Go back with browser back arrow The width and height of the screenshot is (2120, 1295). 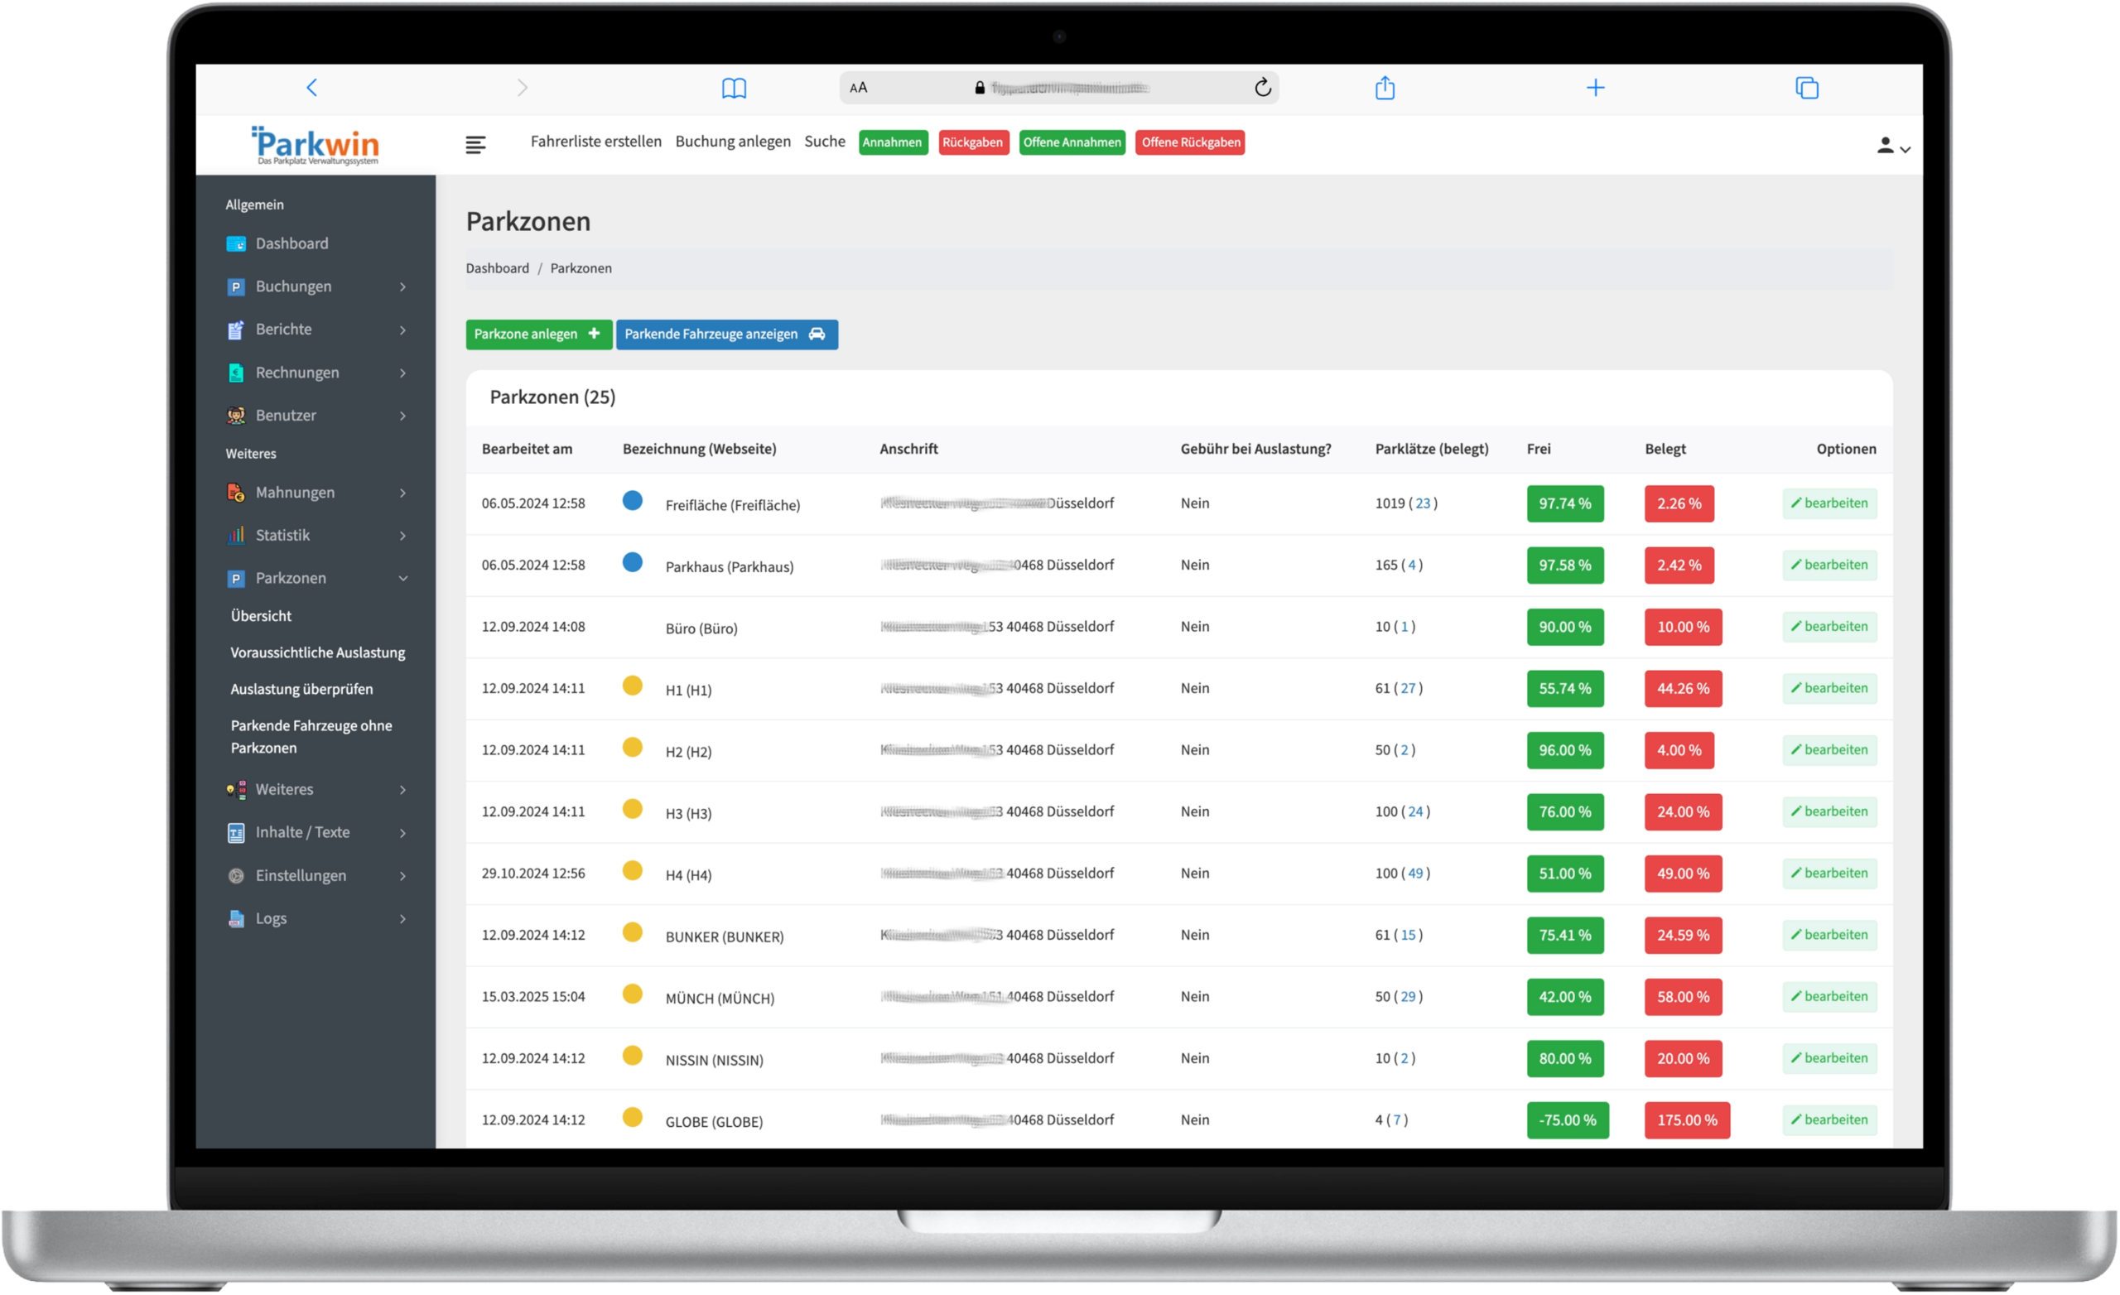[x=312, y=88]
